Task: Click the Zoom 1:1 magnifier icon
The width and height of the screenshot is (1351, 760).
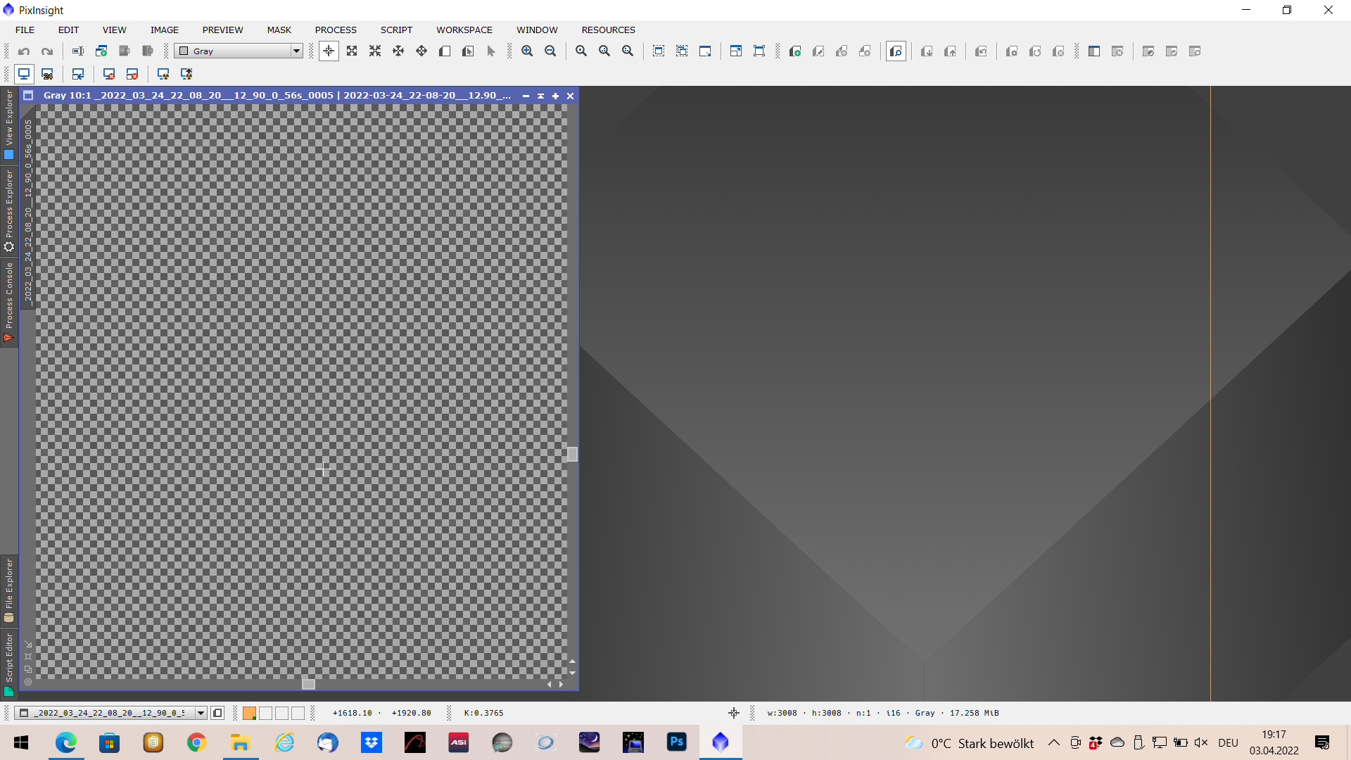Action: [581, 51]
